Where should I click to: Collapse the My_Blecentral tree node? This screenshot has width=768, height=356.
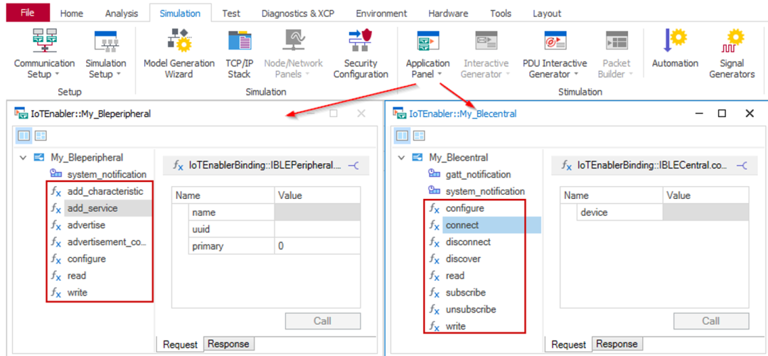(x=401, y=158)
